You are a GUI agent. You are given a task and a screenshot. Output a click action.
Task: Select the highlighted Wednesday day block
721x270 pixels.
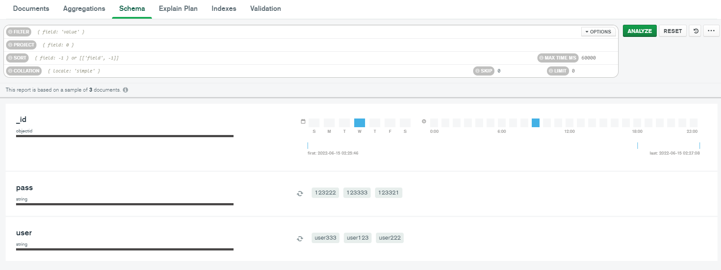click(x=359, y=123)
